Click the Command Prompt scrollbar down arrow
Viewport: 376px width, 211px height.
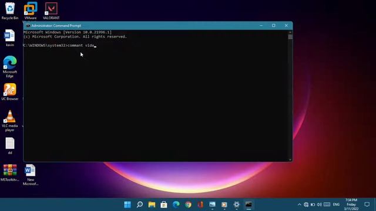click(290, 159)
